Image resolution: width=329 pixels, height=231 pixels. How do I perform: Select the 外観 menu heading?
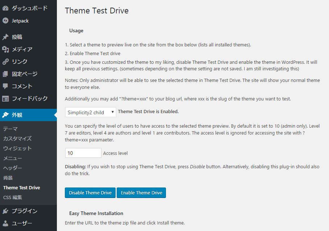tap(28, 115)
